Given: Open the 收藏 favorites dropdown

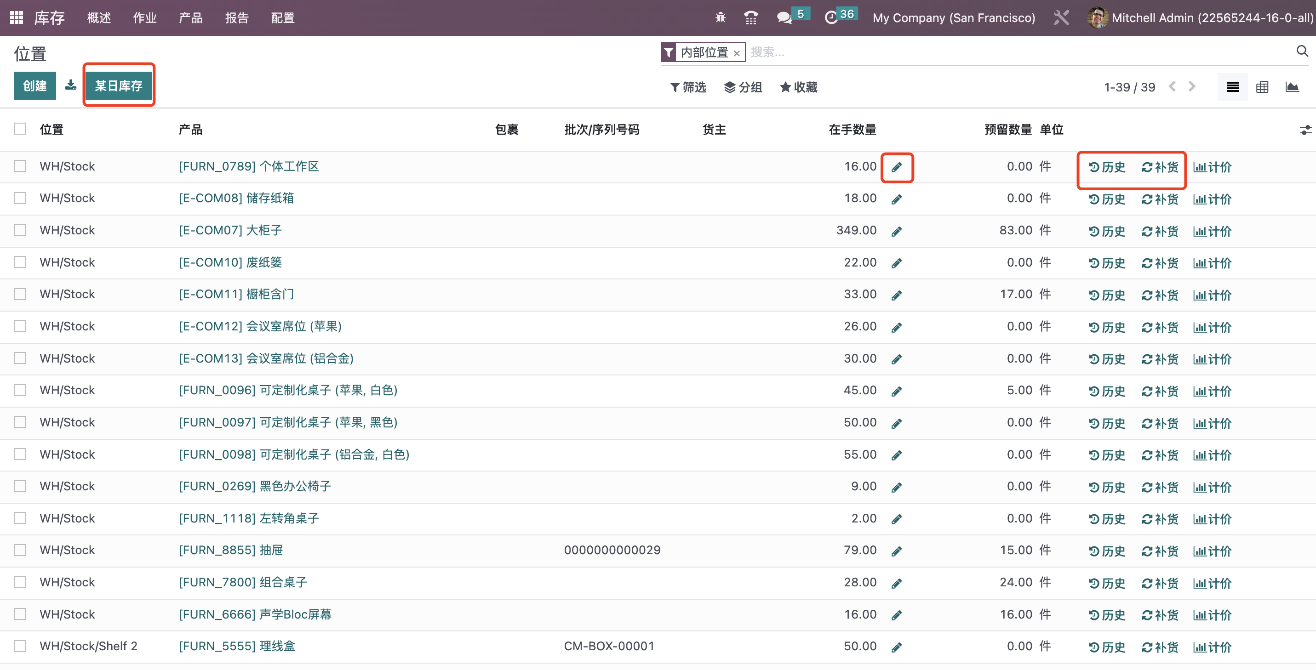Looking at the screenshot, I should (x=799, y=87).
